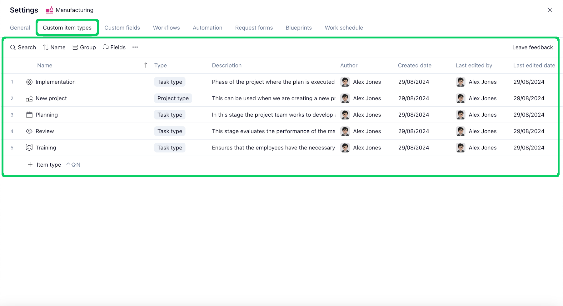Open Search in the toolbar
563x306 pixels.
point(23,47)
